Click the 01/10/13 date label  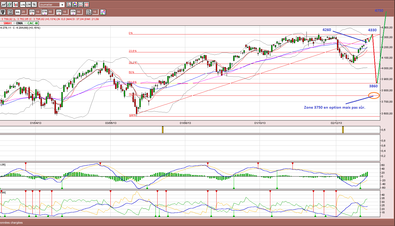260,123
